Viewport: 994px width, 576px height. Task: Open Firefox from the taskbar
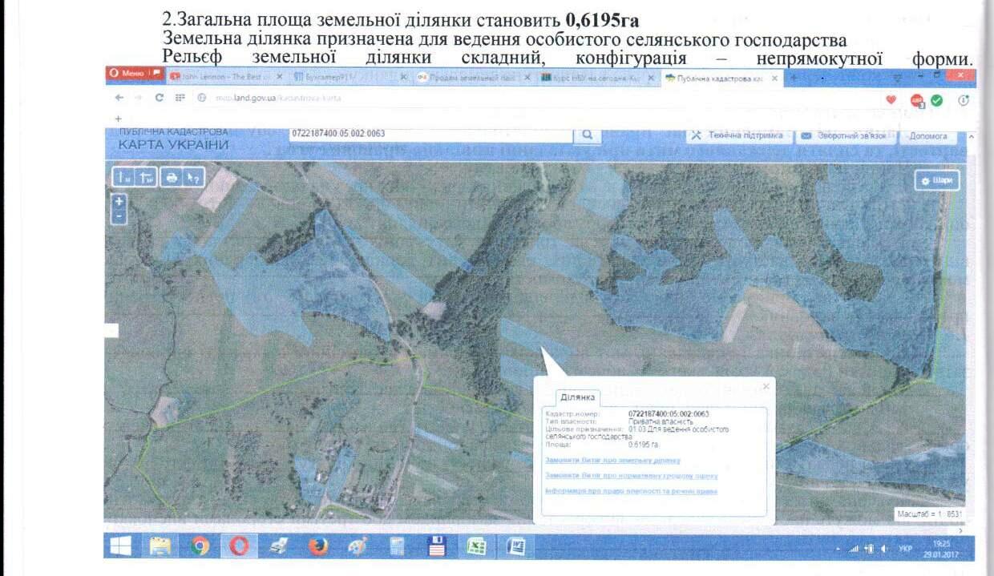point(318,546)
